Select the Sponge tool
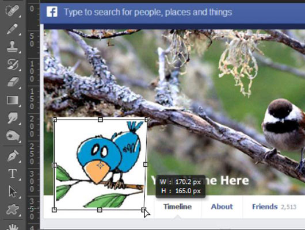Viewport: 305px width, 230px height. pyautogui.click(x=13, y=136)
